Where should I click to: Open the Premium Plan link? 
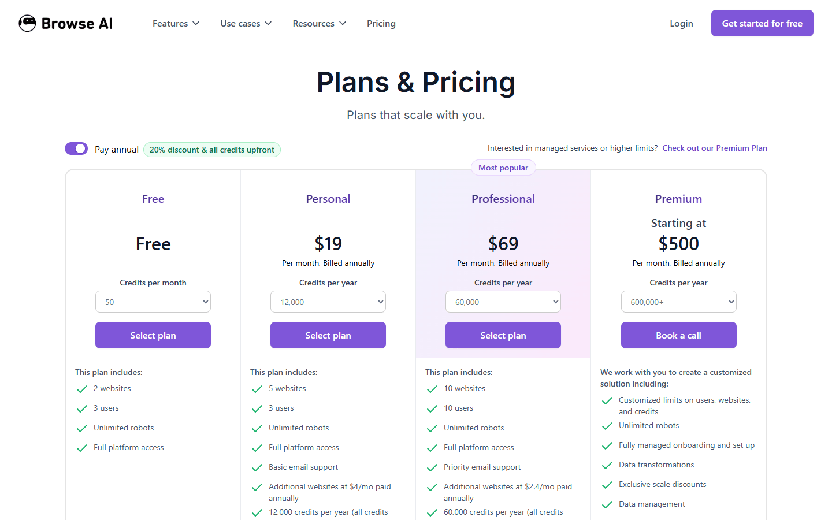715,148
